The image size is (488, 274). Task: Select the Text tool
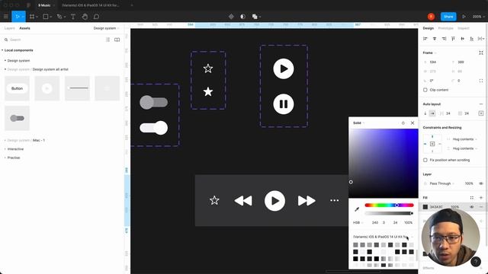point(73,17)
